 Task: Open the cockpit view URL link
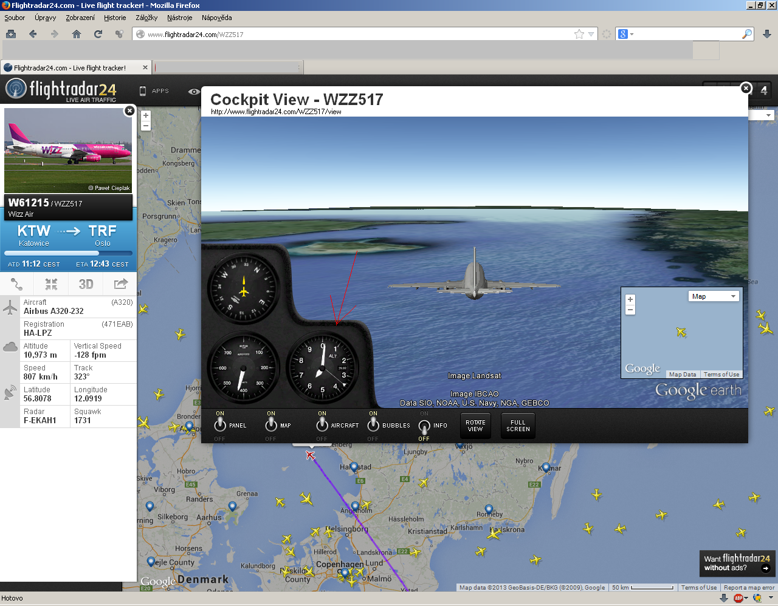[x=276, y=112]
